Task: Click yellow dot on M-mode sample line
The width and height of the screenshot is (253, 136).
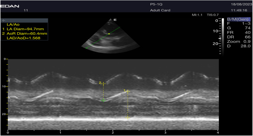Action: (109, 34)
